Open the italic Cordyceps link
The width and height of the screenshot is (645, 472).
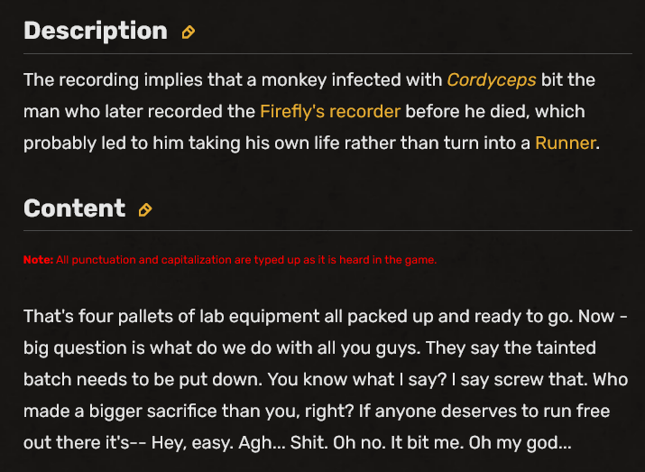(x=492, y=79)
